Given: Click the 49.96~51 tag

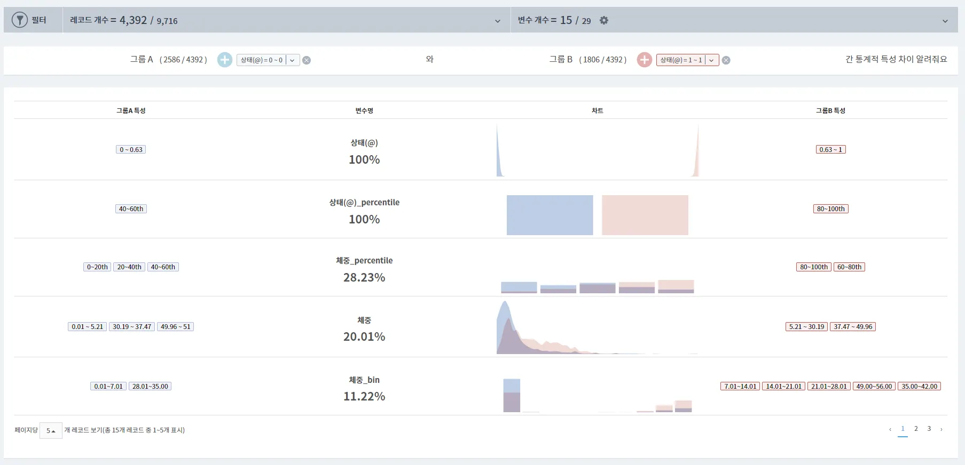Looking at the screenshot, I should pyautogui.click(x=175, y=326).
